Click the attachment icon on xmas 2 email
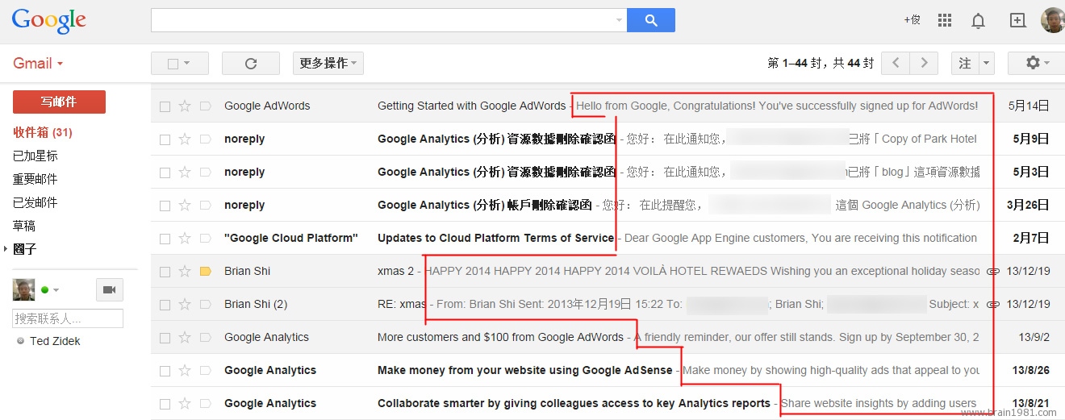This screenshot has width=1065, height=420. click(x=993, y=272)
